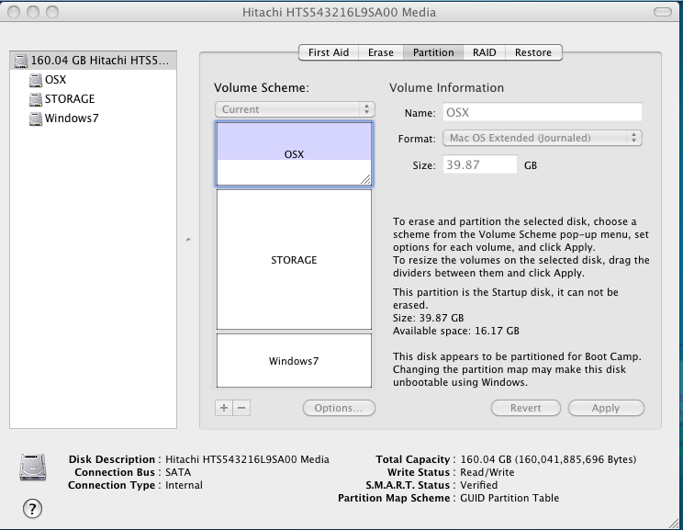Viewport: 683px width, 530px height.
Task: Select OSX volume label in sidebar list
Action: [x=55, y=80]
